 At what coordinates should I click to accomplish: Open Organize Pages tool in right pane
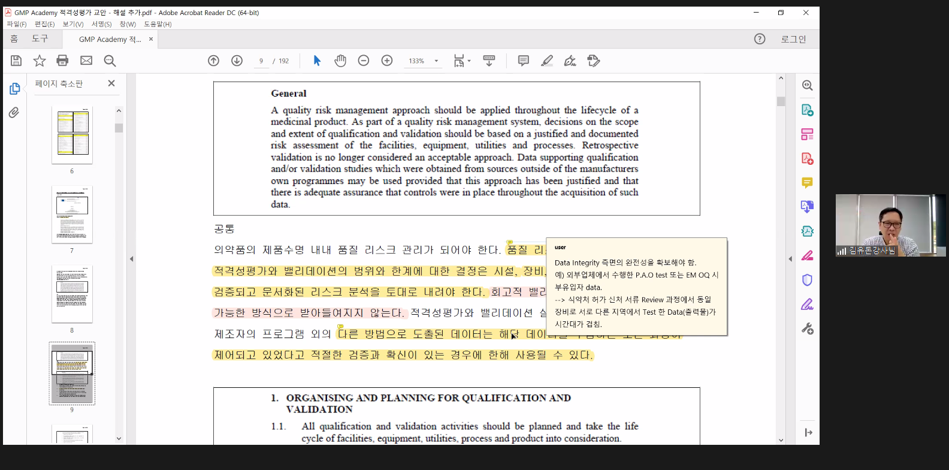tap(808, 134)
